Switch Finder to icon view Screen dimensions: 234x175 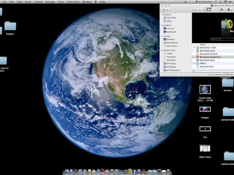coord(195,9)
